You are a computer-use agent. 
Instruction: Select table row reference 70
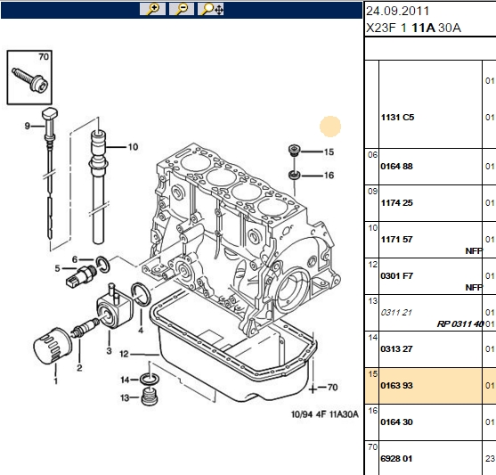372,446
